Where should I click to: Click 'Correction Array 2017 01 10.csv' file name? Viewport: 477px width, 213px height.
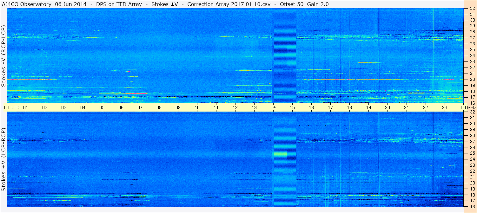click(229, 4)
